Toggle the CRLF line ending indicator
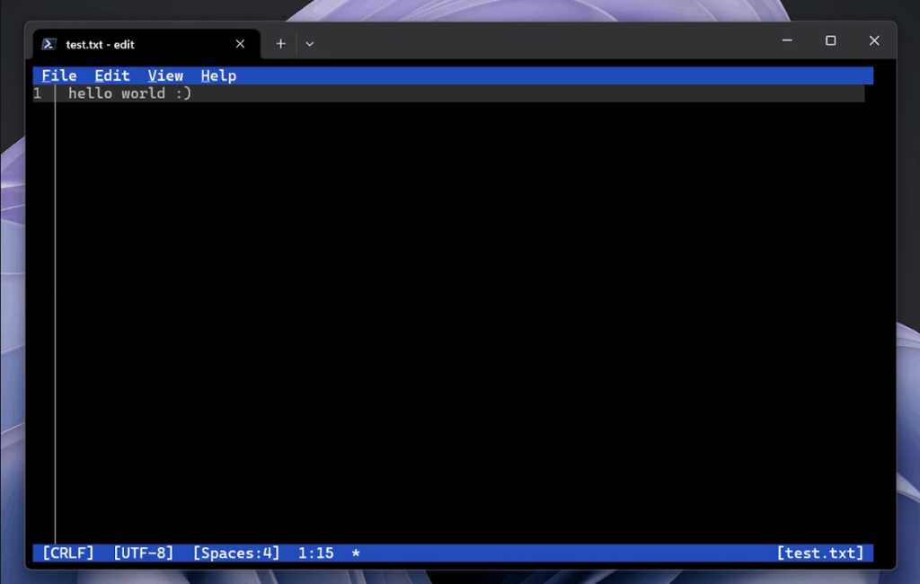Screen dimensions: 920x584 68,553
